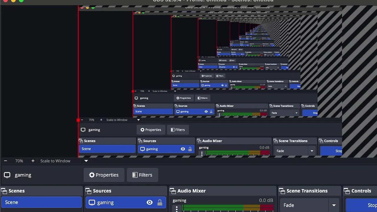Click Scale to Window in the largest preview mirror
Screen dimensions: 377x212
[x=117, y=120]
